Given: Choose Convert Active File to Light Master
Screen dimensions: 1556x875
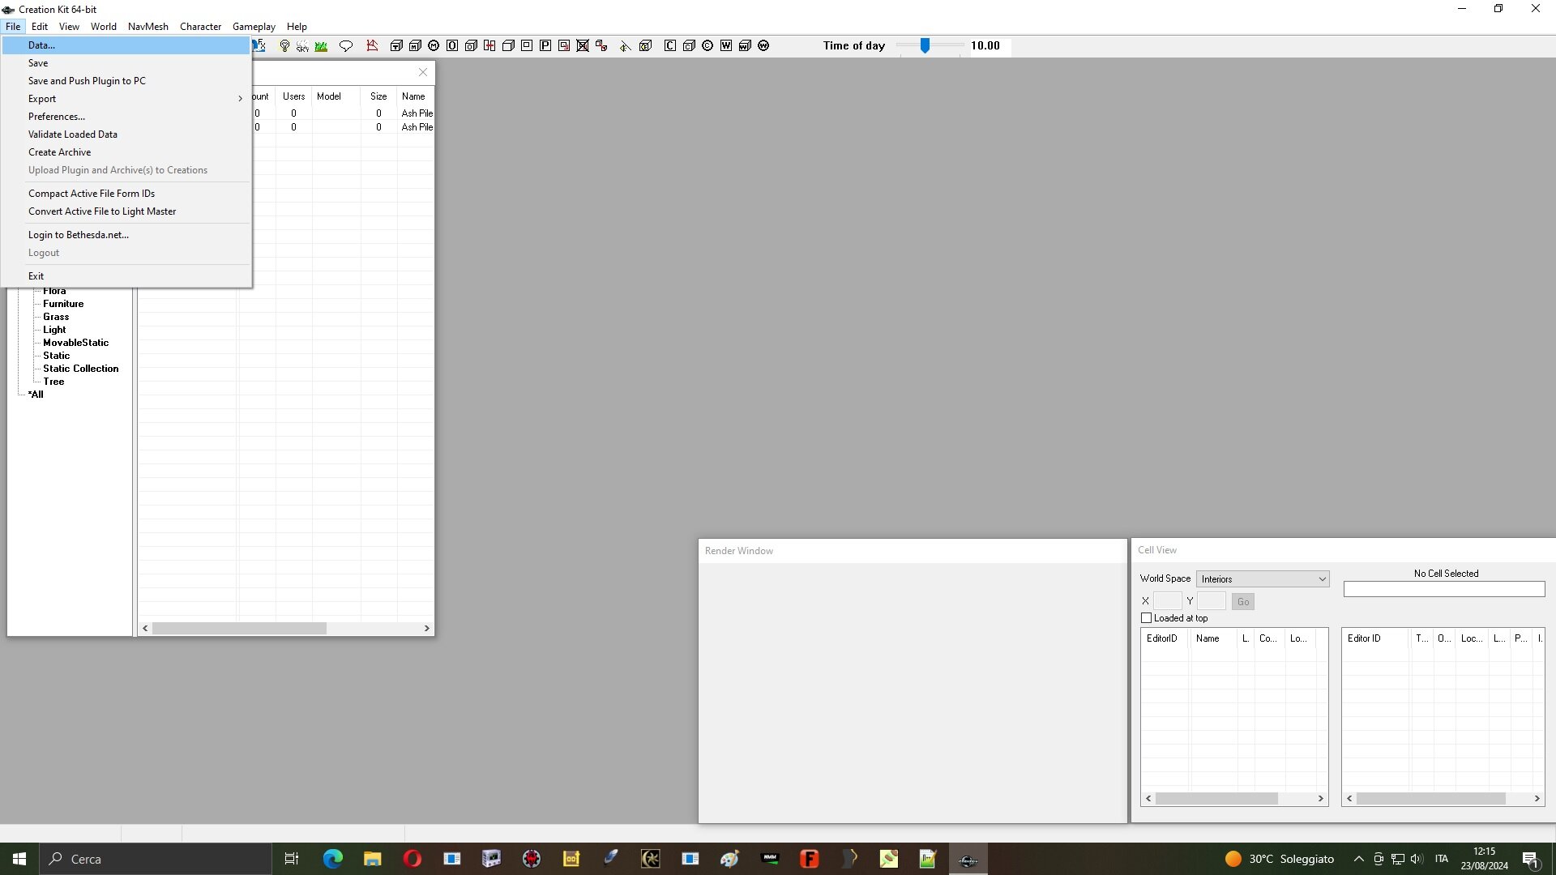Looking at the screenshot, I should click(127, 211).
